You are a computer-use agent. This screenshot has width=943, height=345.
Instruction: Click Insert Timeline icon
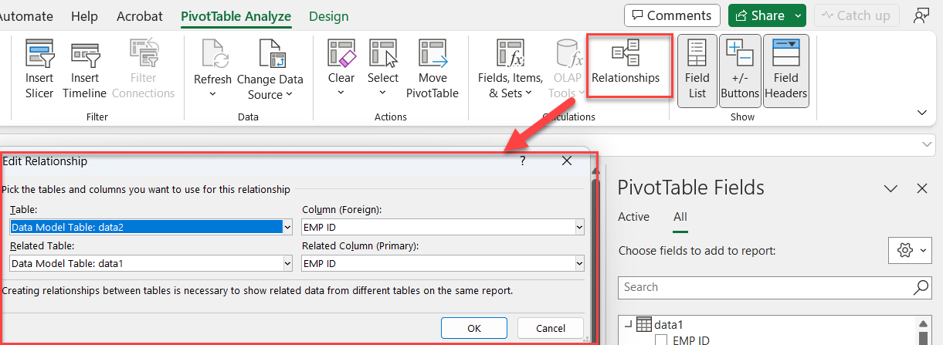(84, 53)
